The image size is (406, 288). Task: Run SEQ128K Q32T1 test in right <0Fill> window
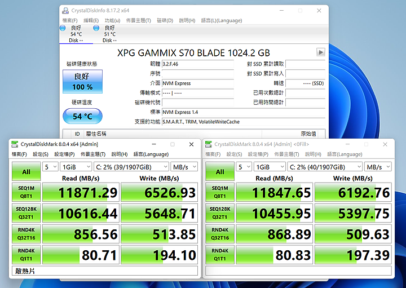(x=220, y=213)
